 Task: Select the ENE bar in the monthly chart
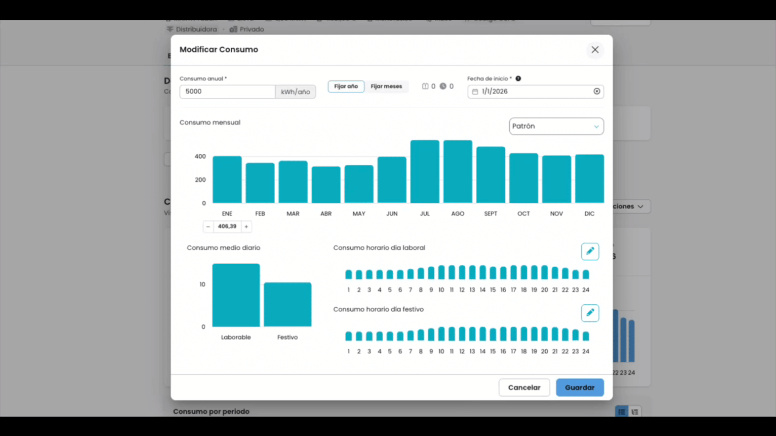click(227, 180)
